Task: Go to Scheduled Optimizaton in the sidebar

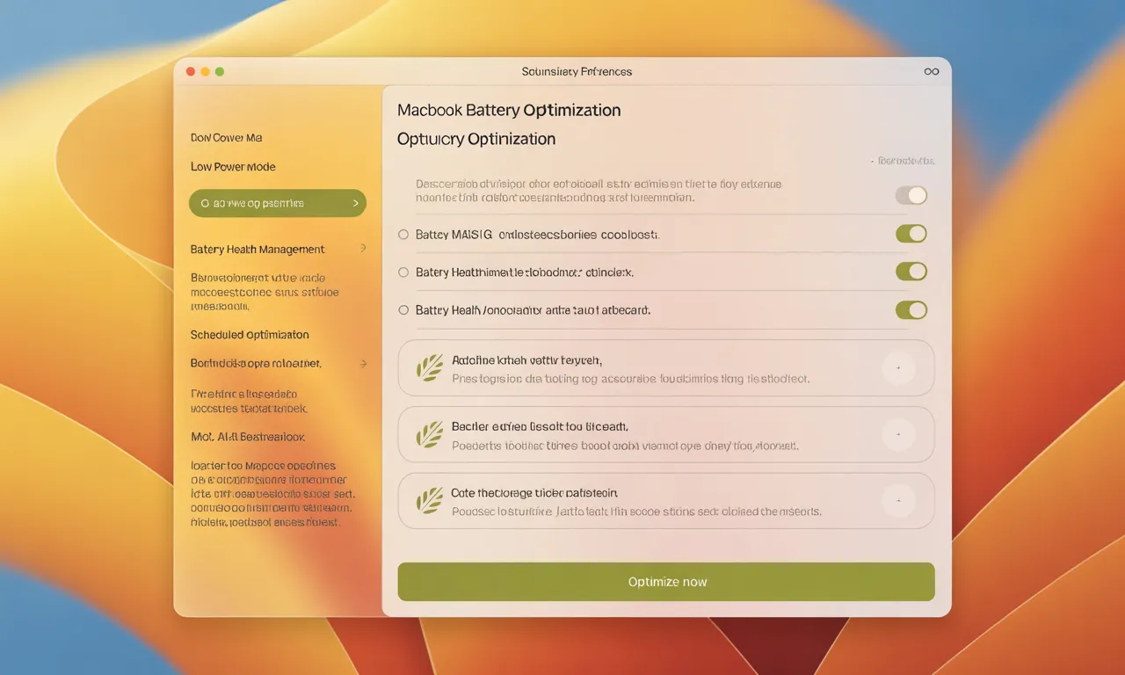Action: 250,335
